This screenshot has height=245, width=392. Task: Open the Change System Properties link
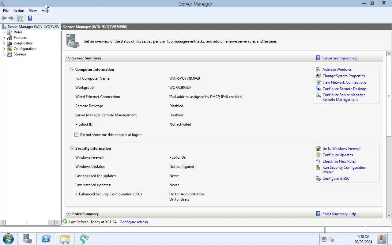coord(344,76)
